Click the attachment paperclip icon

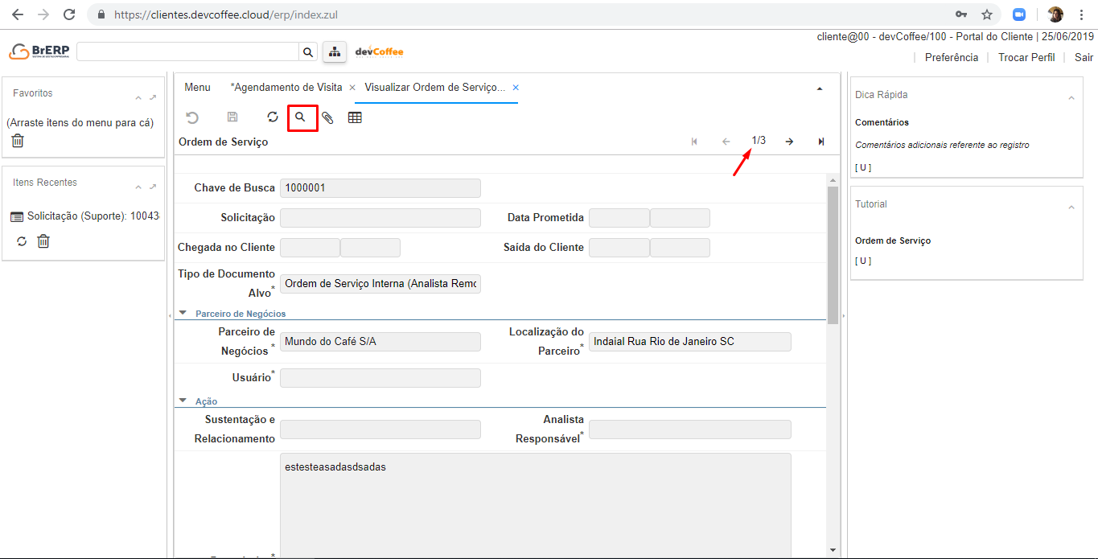click(x=327, y=117)
